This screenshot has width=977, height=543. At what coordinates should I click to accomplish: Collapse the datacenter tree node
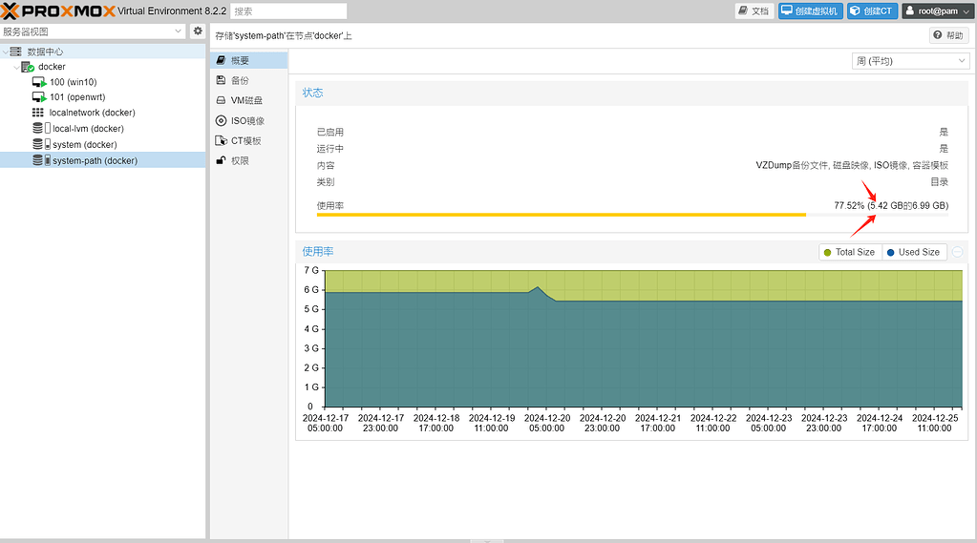click(x=6, y=52)
